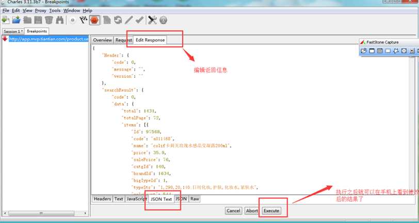Image resolution: width=419 pixels, height=223 pixels.
Task: Click FastStone's Capture Full Screen icon
Action: tap(404, 50)
